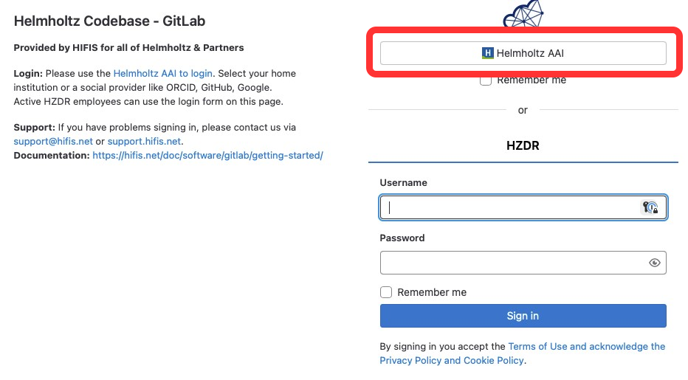Open the password manager icon in Username
The height and width of the screenshot is (380, 688).
click(x=650, y=207)
